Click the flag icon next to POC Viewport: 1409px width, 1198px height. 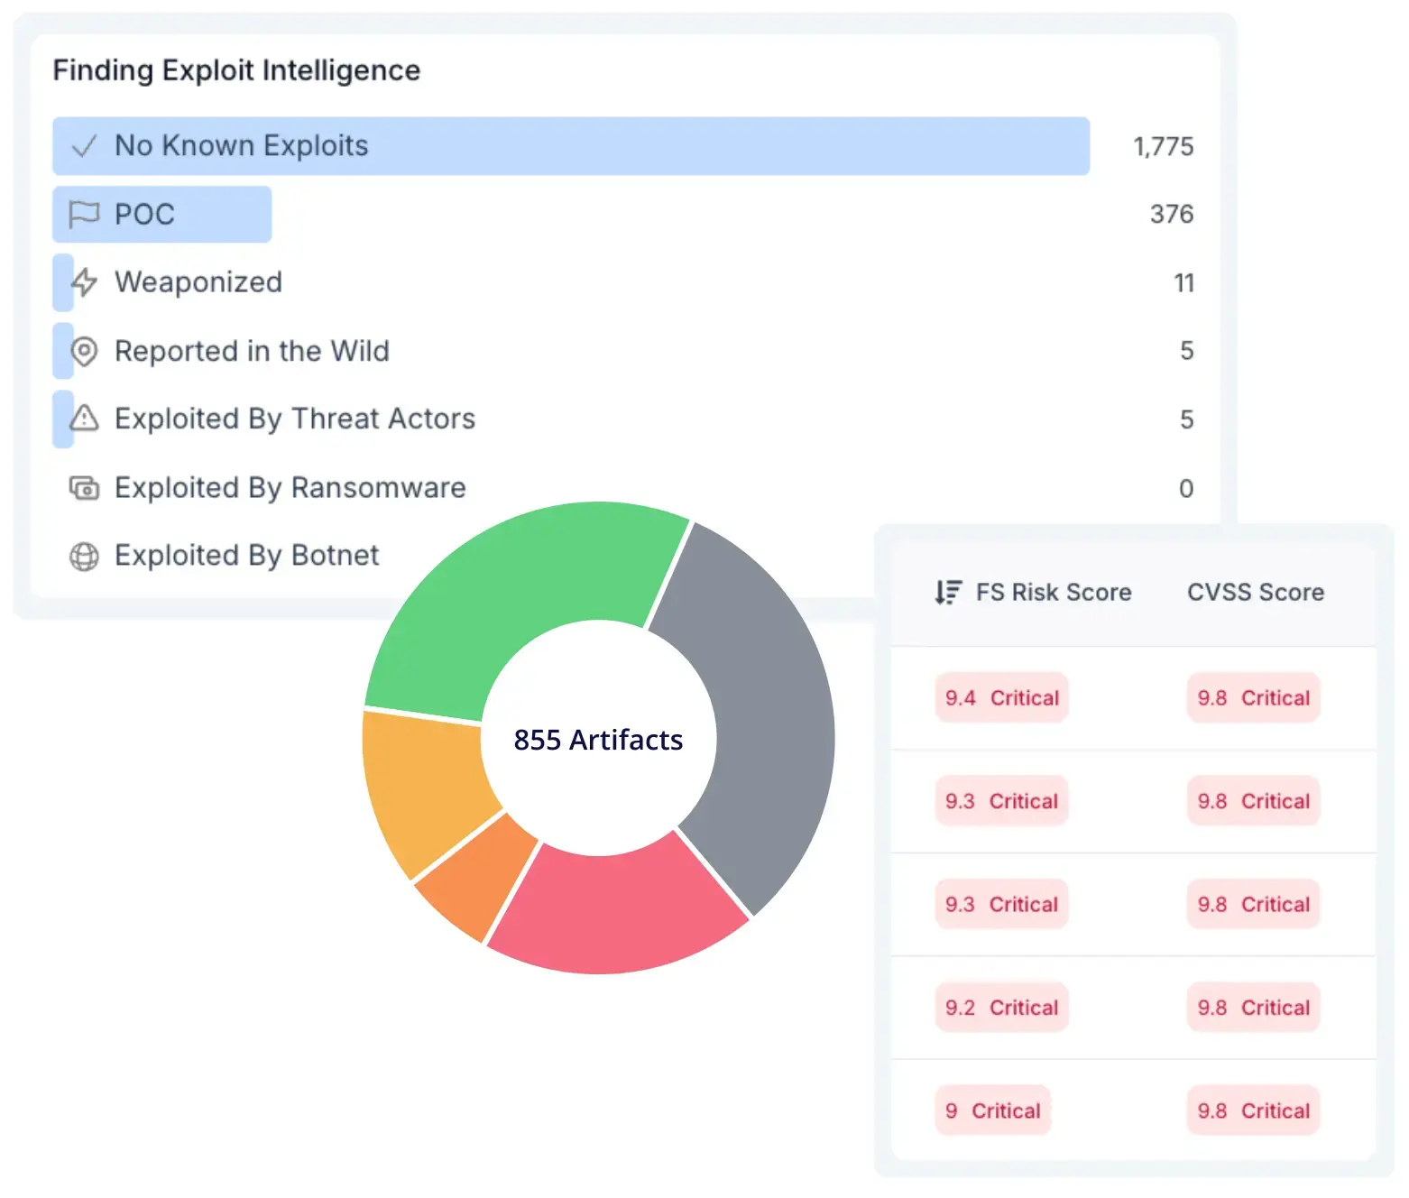click(84, 215)
